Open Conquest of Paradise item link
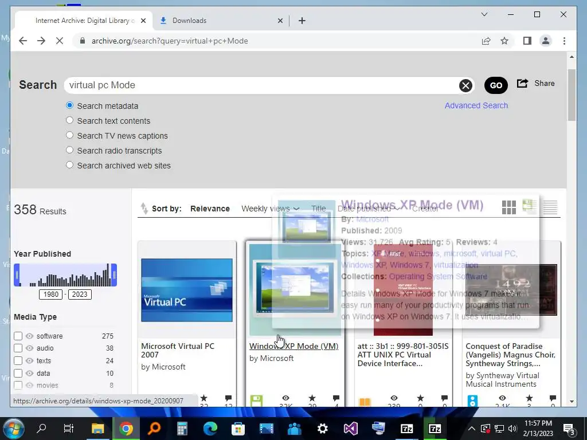The height and width of the screenshot is (440, 587). pyautogui.click(x=510, y=355)
